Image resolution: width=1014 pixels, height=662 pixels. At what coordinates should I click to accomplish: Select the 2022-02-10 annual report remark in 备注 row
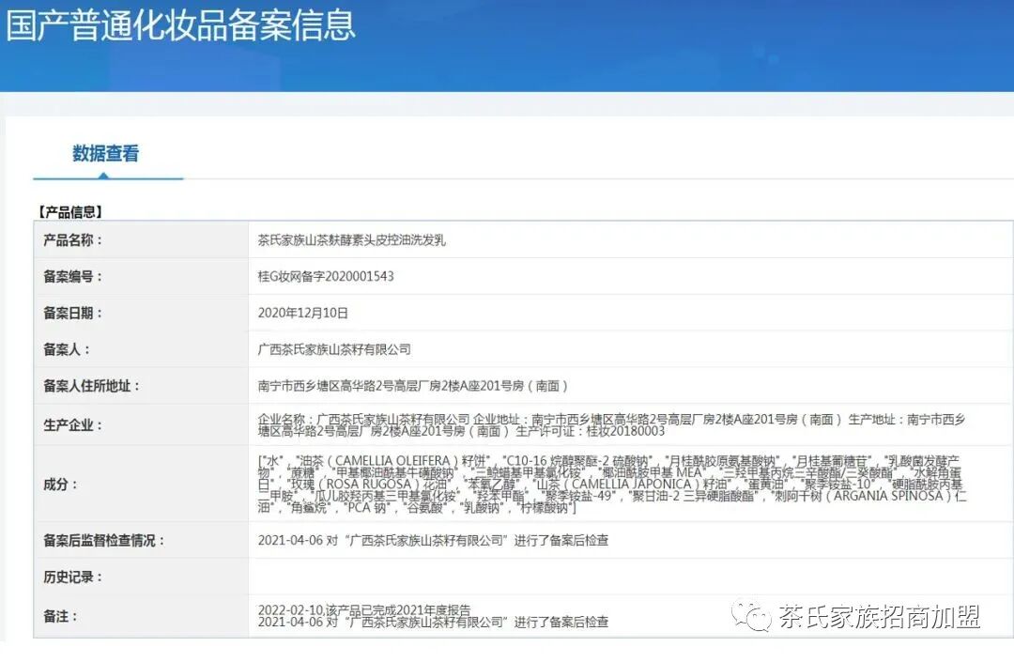[364, 610]
